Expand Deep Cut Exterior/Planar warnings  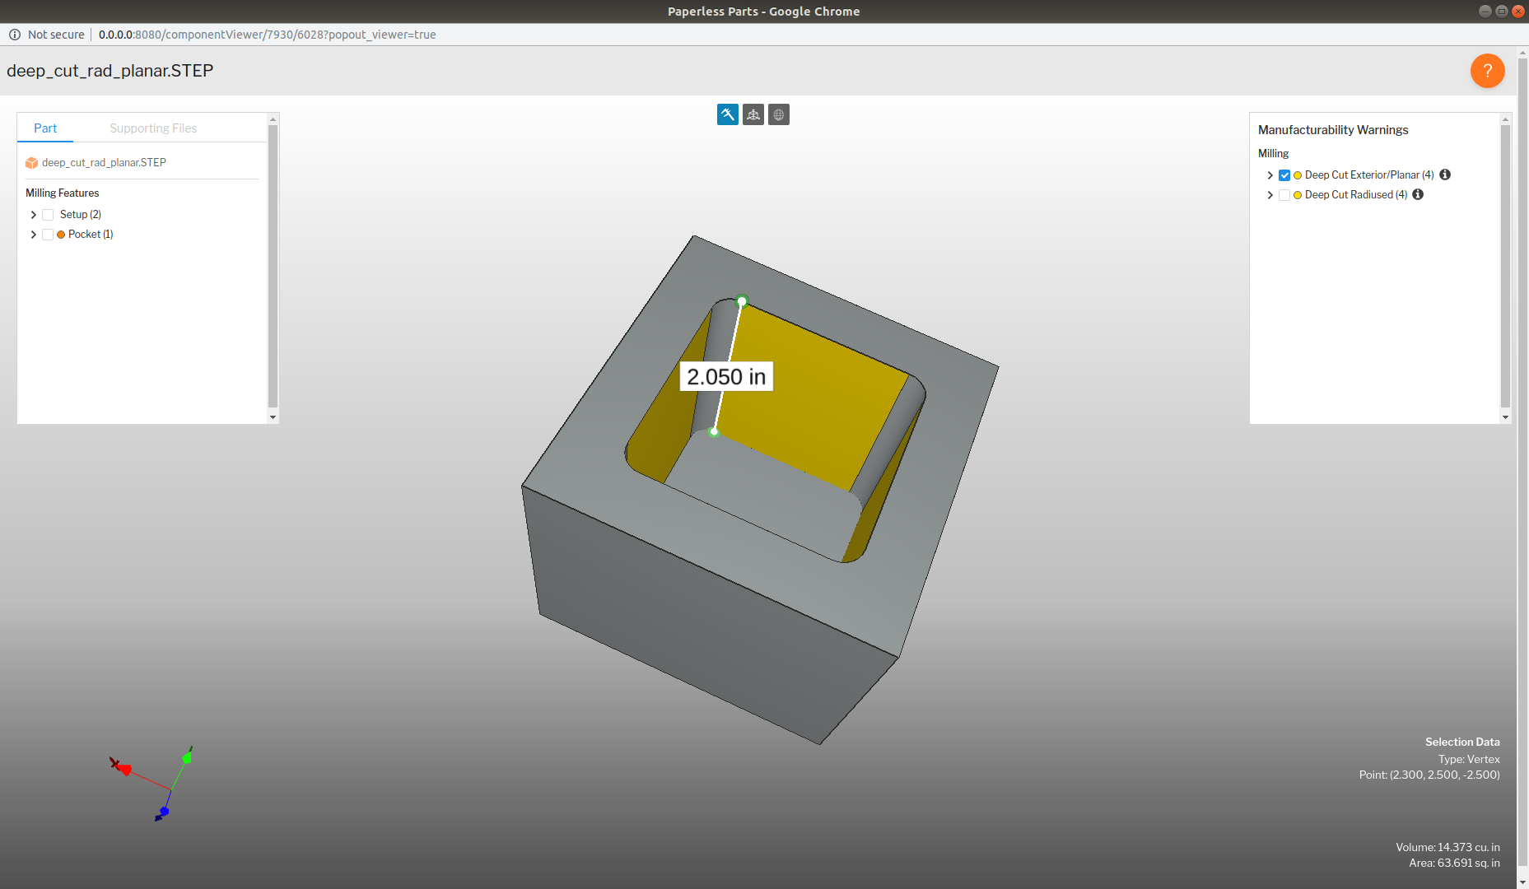tap(1270, 175)
